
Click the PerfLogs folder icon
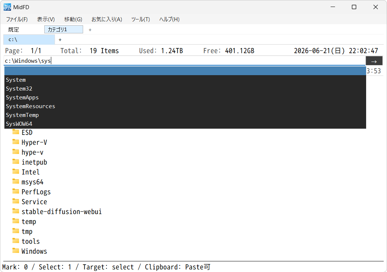coord(15,191)
